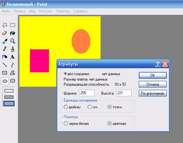
Task: Pick the Fill With Color bucket tool
Action: 12,33
